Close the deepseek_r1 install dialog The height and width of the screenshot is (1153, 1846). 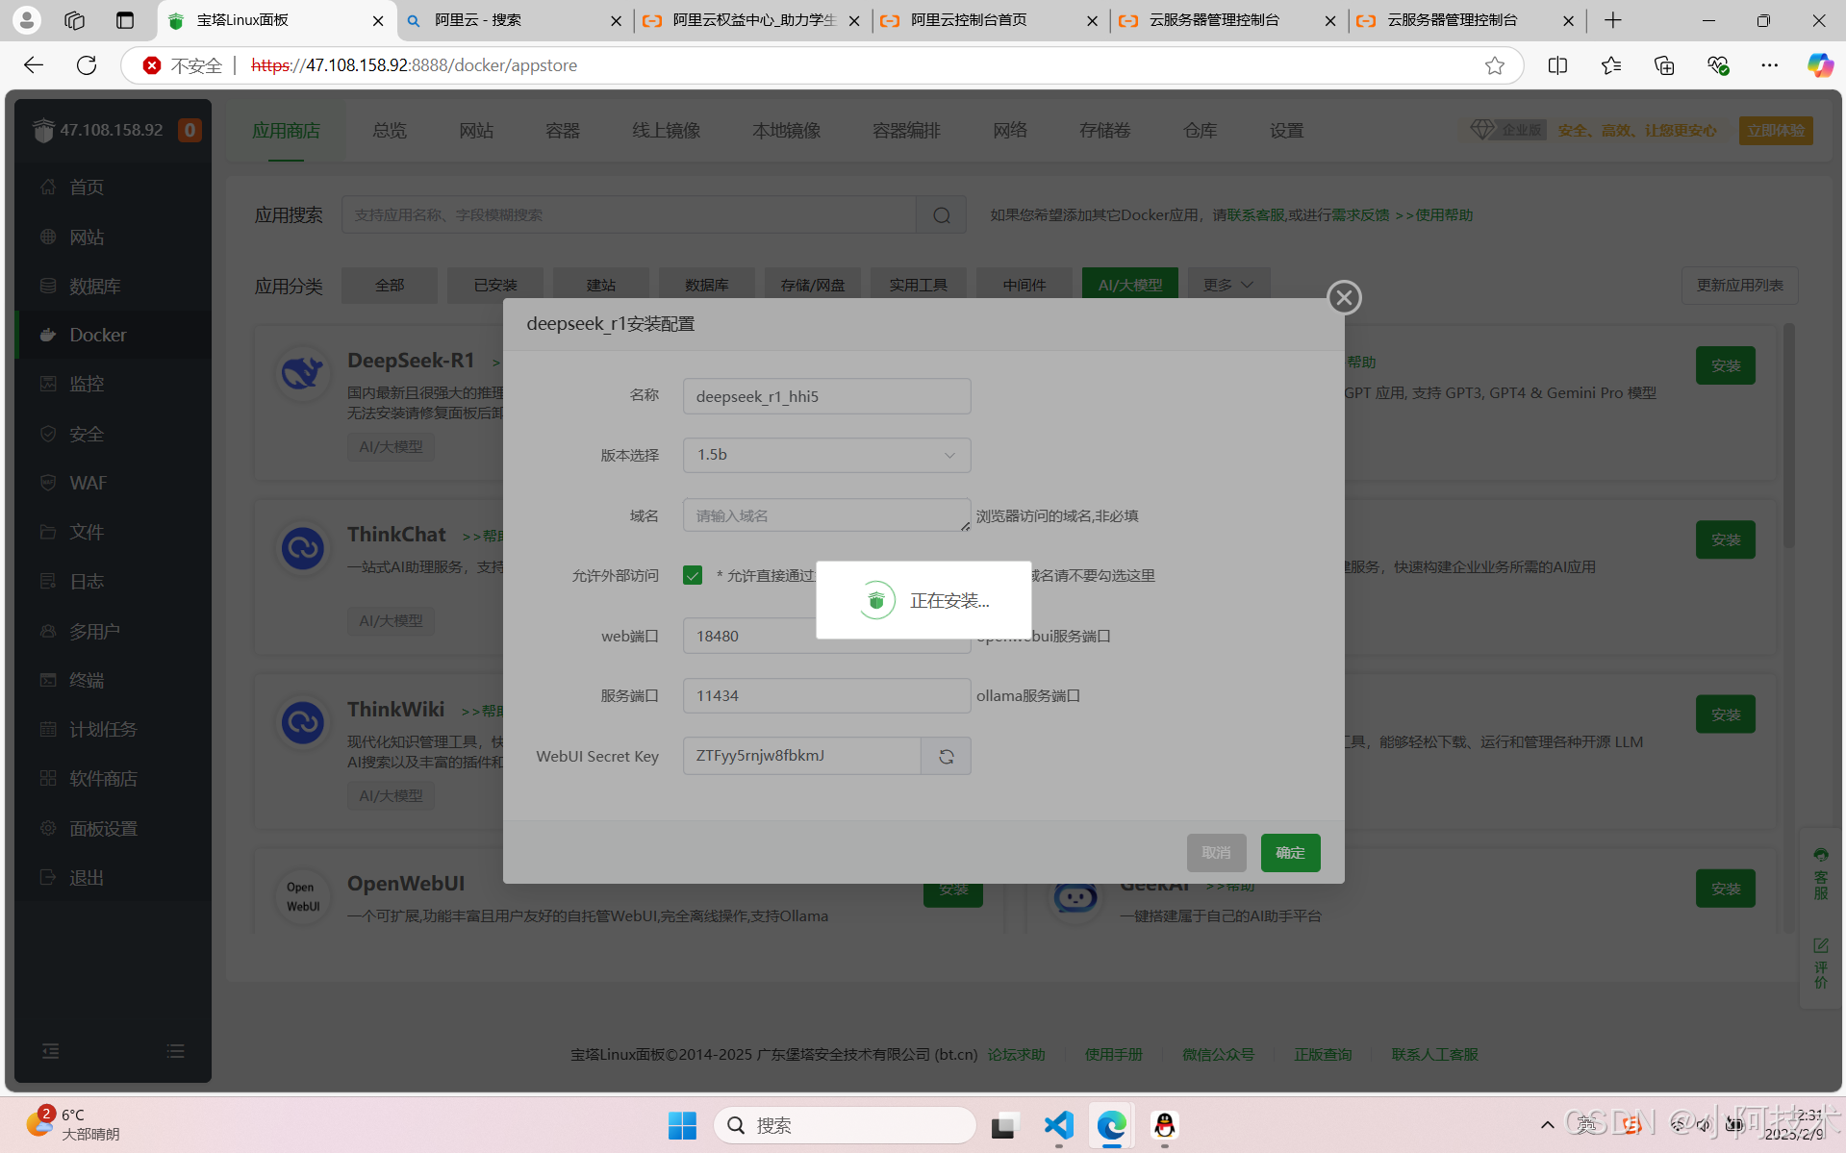click(1344, 297)
